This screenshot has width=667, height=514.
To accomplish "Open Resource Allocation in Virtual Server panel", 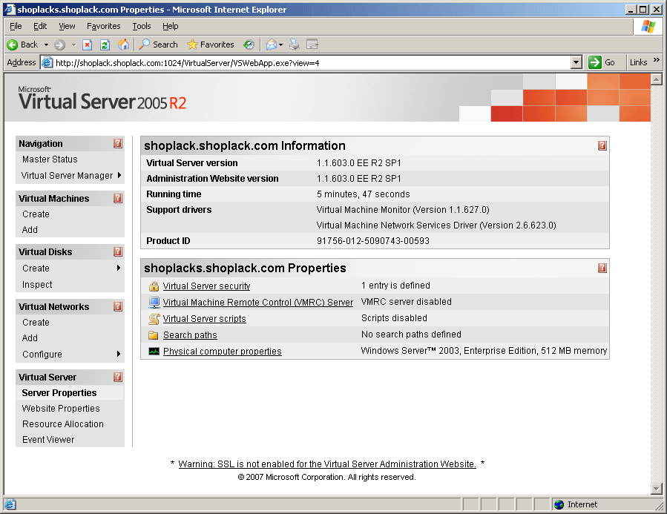I will pyautogui.click(x=63, y=424).
